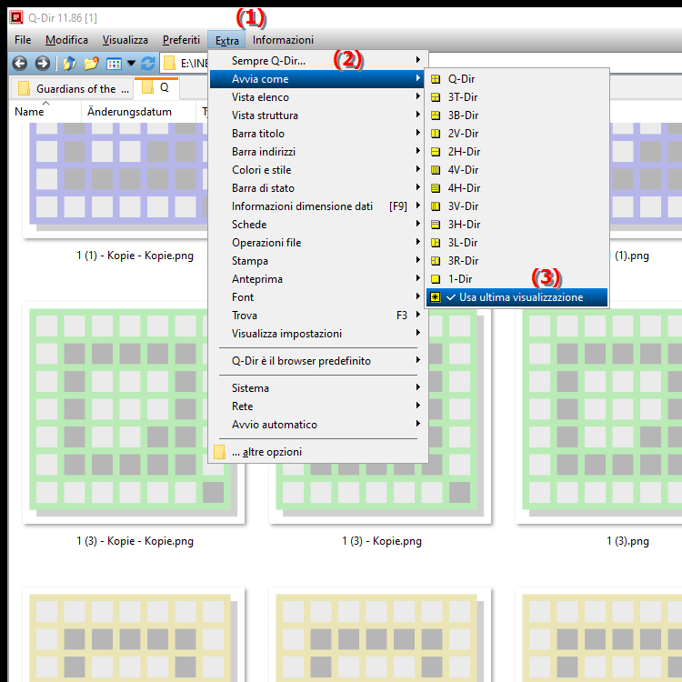
Task: Click file name 1 (3) - Kopie.png
Action: click(x=382, y=542)
